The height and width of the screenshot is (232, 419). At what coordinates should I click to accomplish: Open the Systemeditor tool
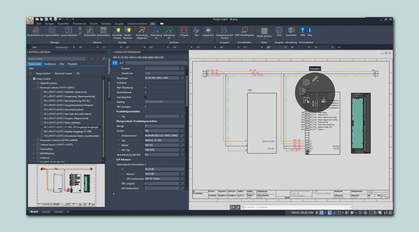click(x=104, y=31)
